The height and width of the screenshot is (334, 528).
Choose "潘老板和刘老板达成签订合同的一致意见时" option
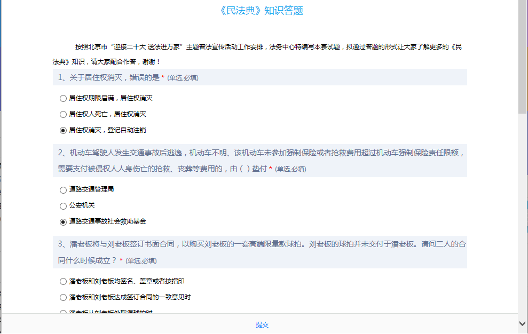click(x=64, y=298)
